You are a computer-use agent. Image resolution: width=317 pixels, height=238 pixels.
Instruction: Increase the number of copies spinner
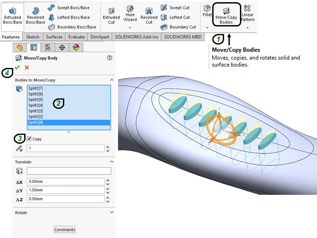(x=108, y=146)
